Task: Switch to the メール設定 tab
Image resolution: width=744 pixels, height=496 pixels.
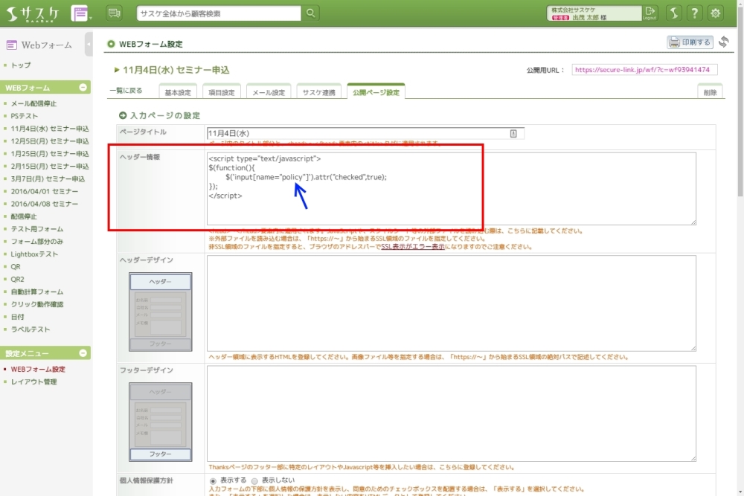Action: [x=268, y=92]
